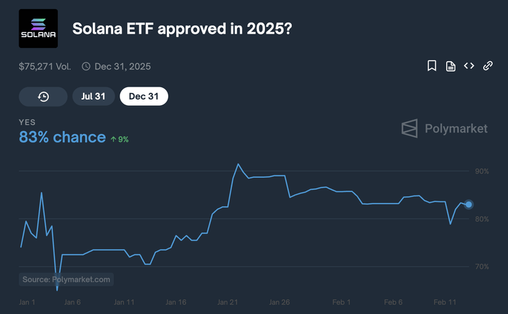The height and width of the screenshot is (314, 508).
Task: Click the Dec 31, 2025 end date text
Action: coord(122,67)
